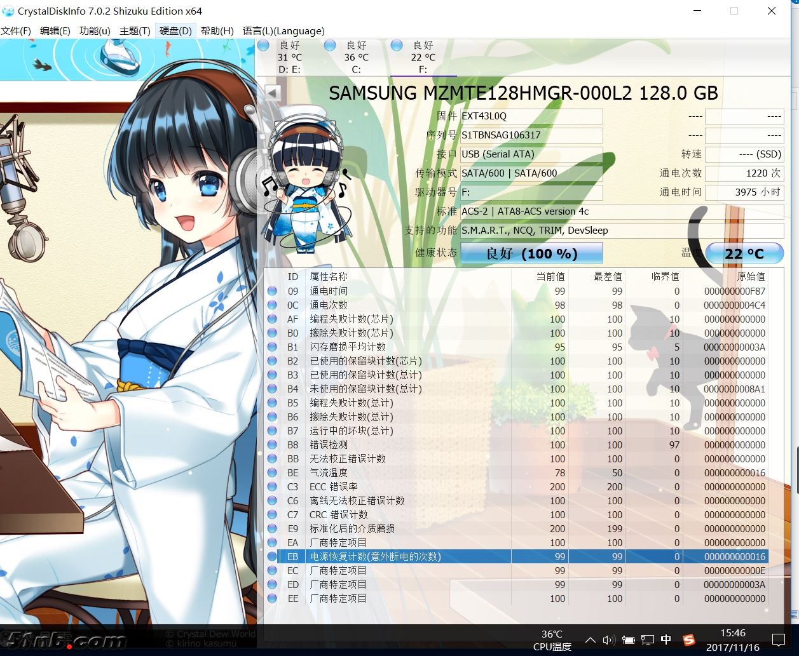Click status icon of row BB 无法校正错误计数
This screenshot has height=656, width=799.
point(273,459)
